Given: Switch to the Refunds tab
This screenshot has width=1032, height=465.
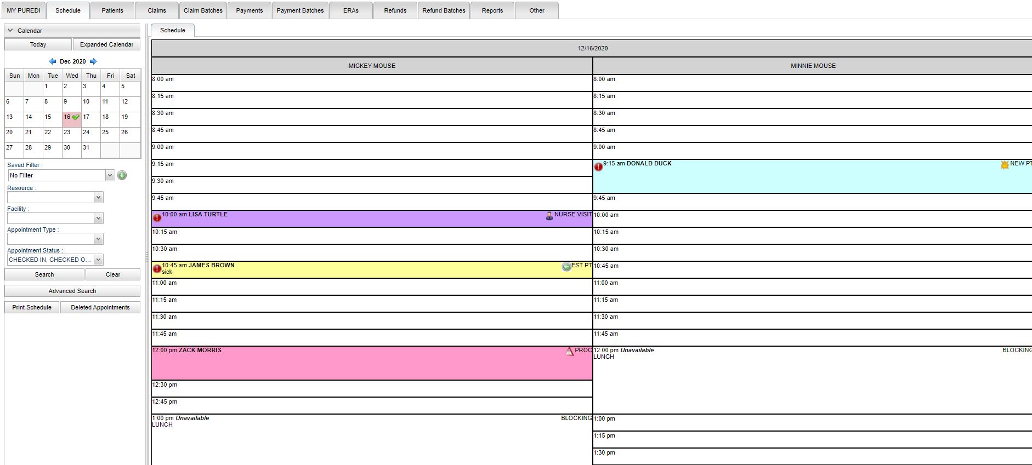Looking at the screenshot, I should (x=395, y=10).
